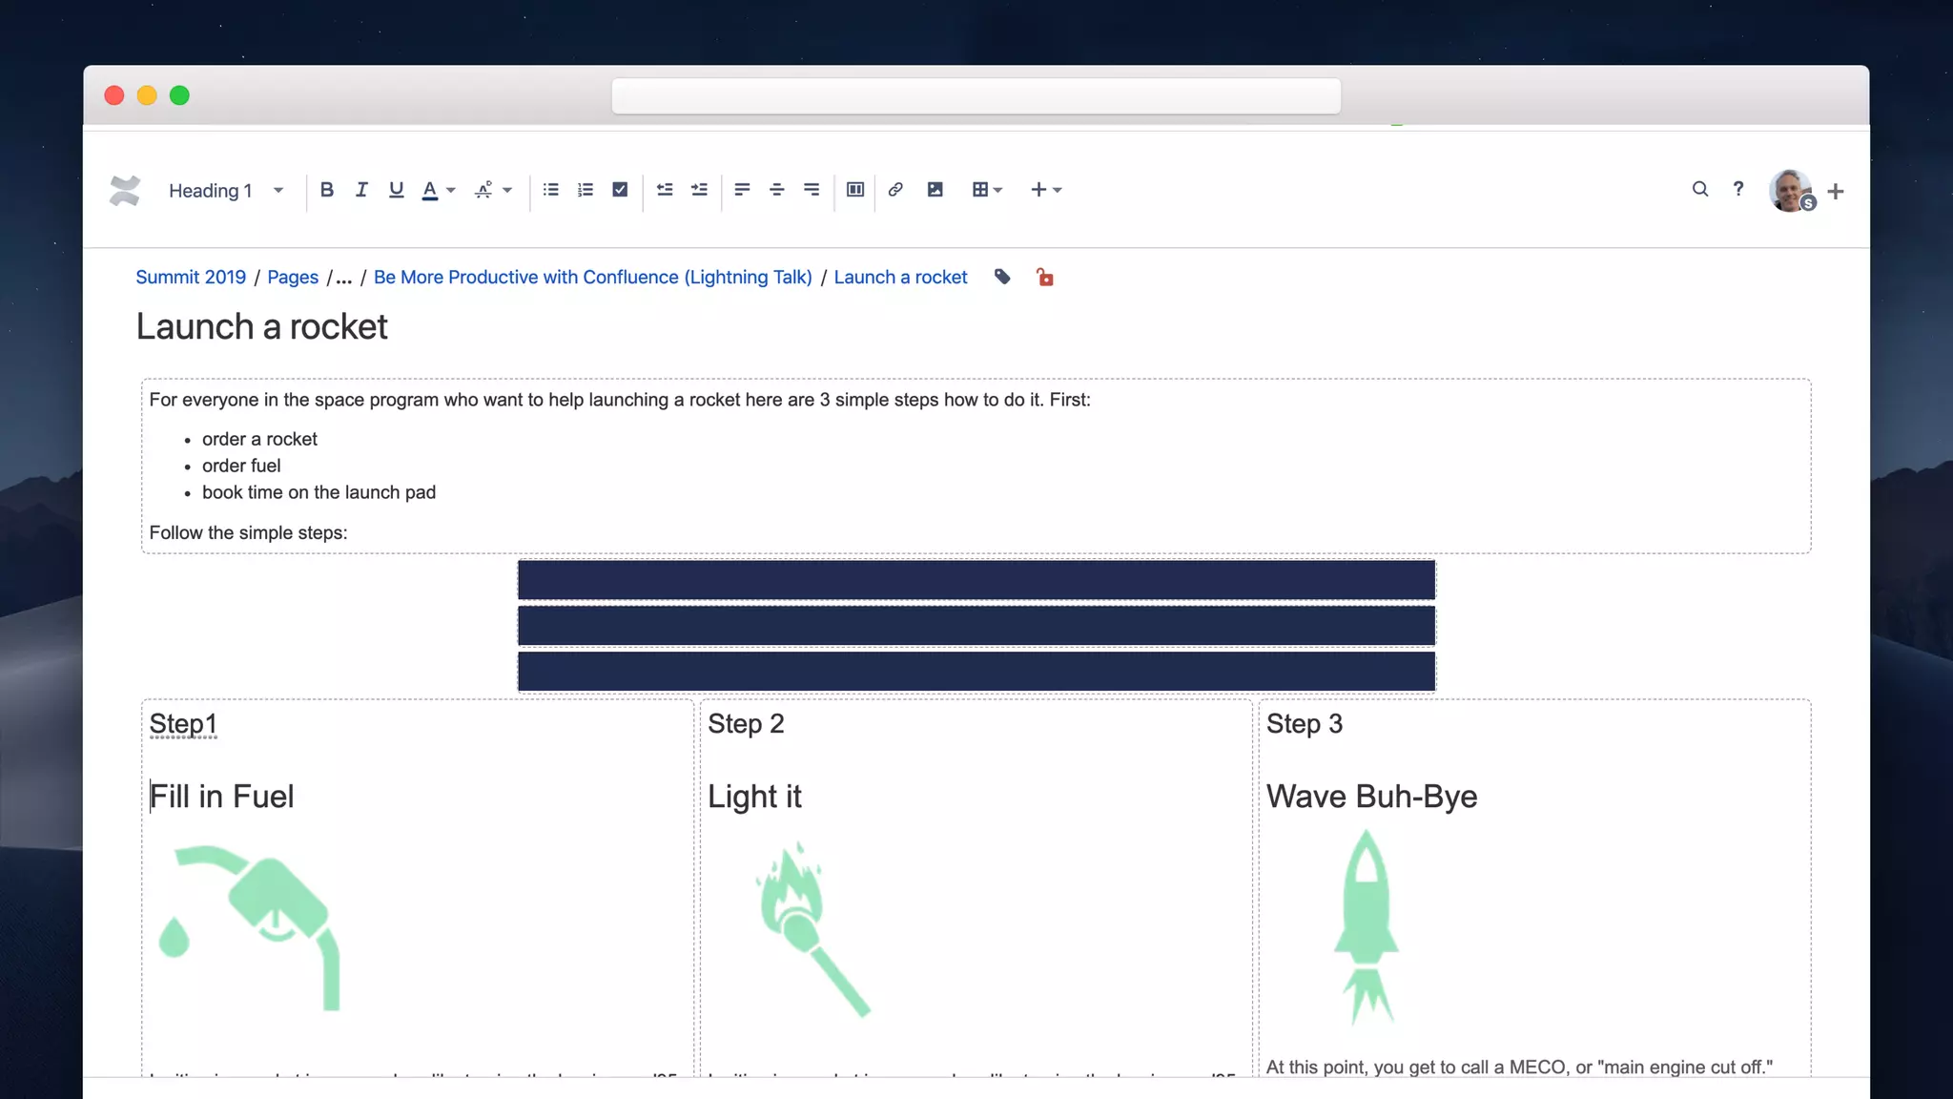Click the page layout columns icon
Viewport: 1953px width, 1099px height.
coord(855,190)
